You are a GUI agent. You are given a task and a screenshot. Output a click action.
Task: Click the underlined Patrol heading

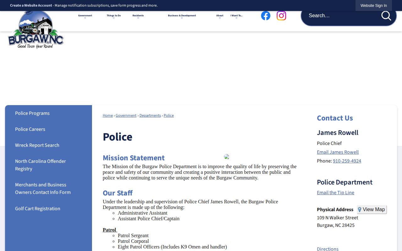(x=109, y=230)
